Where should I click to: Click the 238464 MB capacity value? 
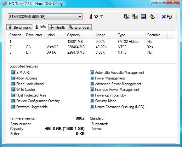76,47
